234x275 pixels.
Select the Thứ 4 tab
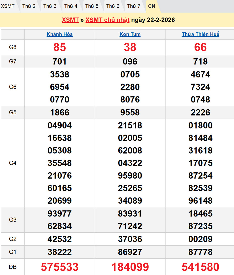click(71, 6)
